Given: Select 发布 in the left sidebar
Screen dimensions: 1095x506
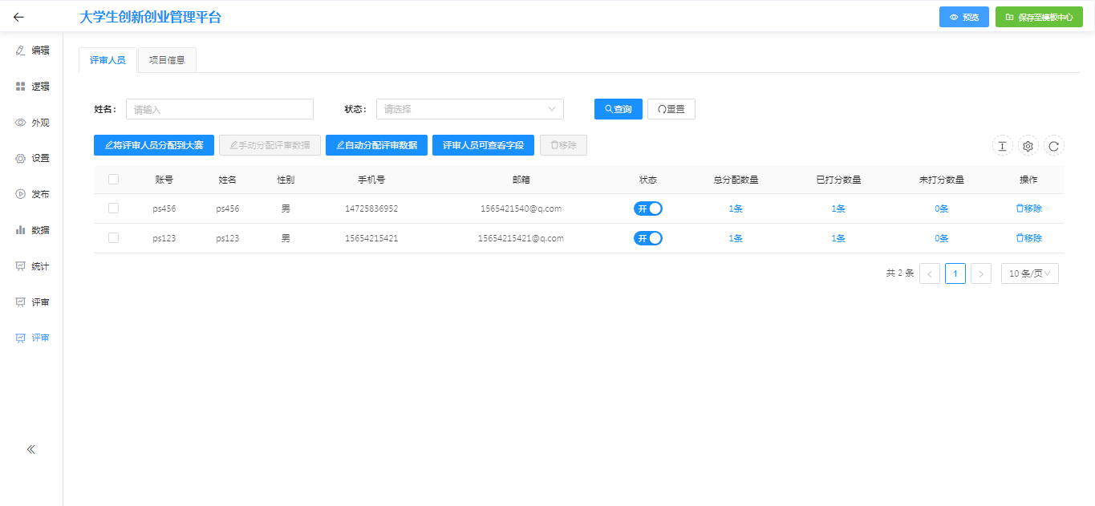Looking at the screenshot, I should (x=32, y=194).
